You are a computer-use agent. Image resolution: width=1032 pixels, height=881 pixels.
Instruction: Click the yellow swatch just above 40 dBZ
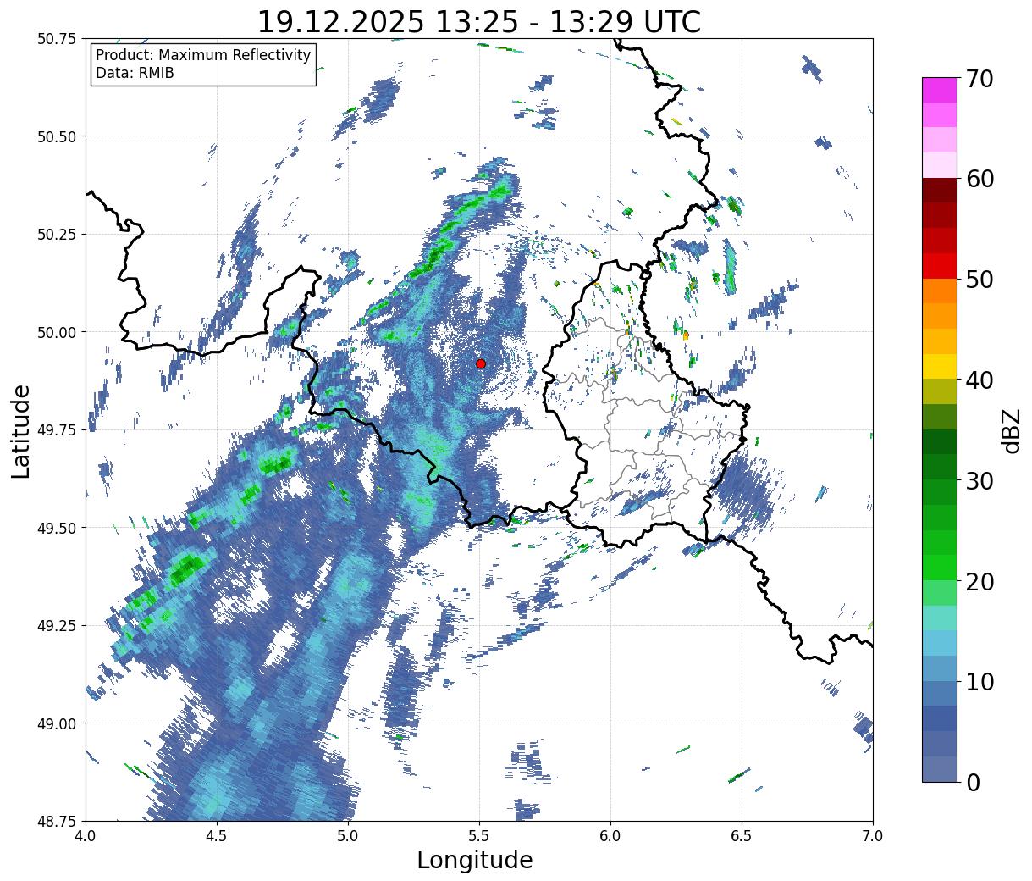tap(940, 366)
